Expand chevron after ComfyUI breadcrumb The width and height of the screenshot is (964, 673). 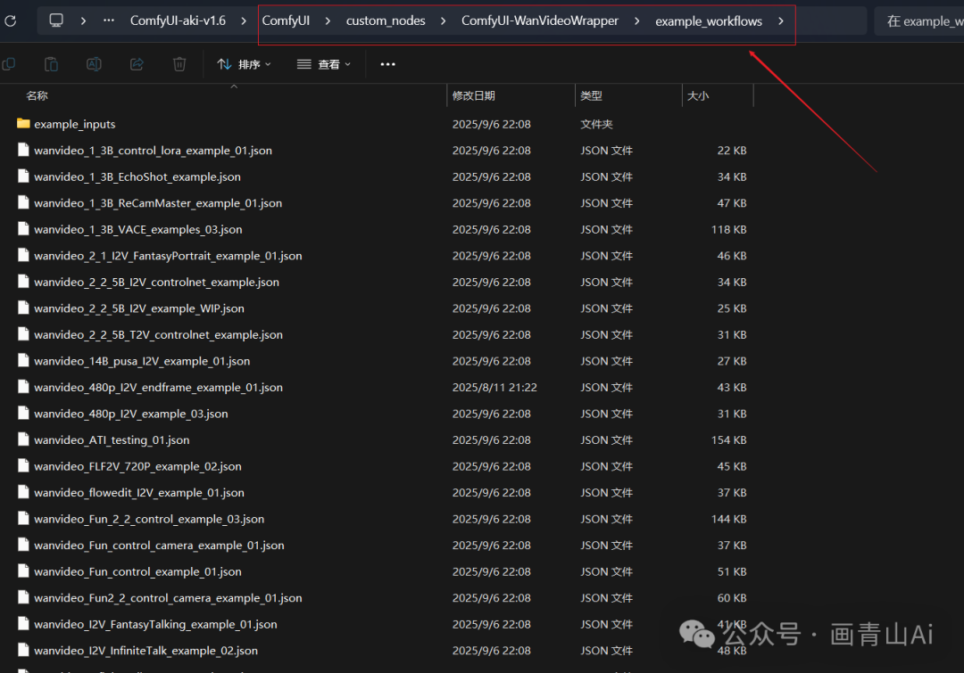click(x=328, y=21)
